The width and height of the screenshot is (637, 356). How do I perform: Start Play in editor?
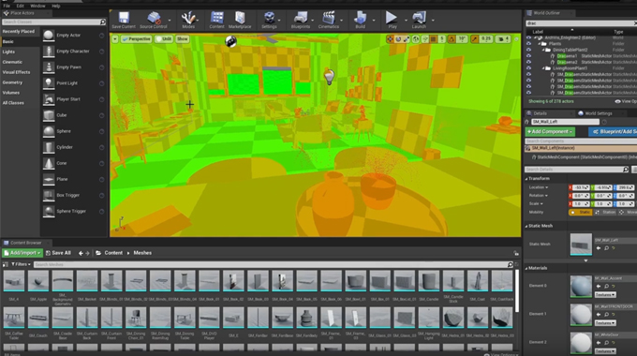pyautogui.click(x=392, y=20)
